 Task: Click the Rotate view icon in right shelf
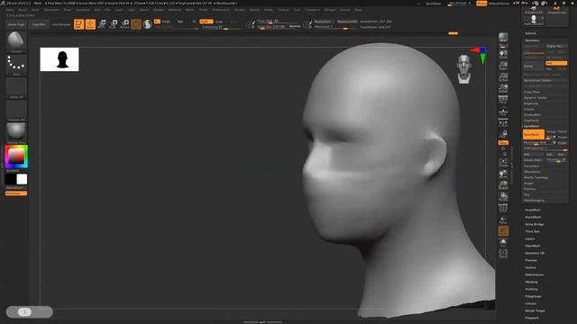pyautogui.click(x=503, y=196)
